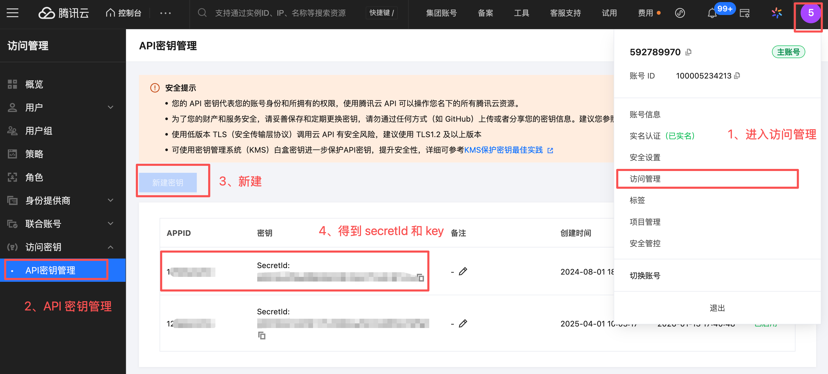The image size is (828, 374).
Task: Open the colorful AI assistant icon
Action: [777, 13]
